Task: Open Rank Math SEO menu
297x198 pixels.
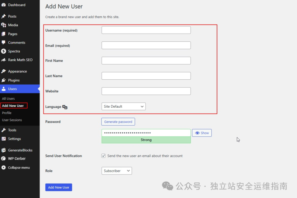Action: 20,60
